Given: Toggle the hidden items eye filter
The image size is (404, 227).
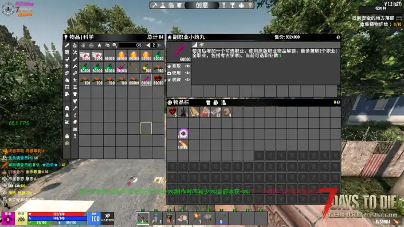Looking at the screenshot, I should 107,45.
